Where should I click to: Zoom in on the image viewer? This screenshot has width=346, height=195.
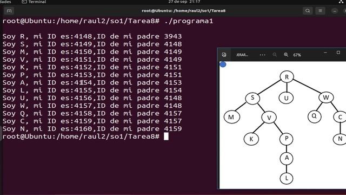(286, 55)
